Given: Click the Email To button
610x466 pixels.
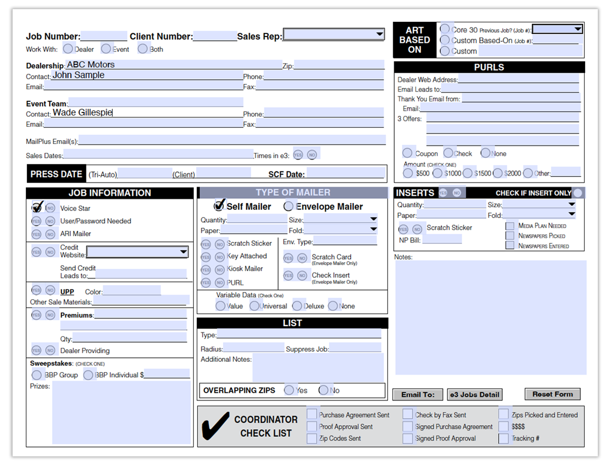Looking at the screenshot, I should click(x=418, y=394).
